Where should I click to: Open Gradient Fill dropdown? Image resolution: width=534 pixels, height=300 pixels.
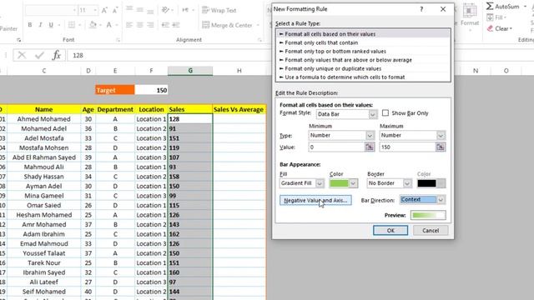point(320,183)
